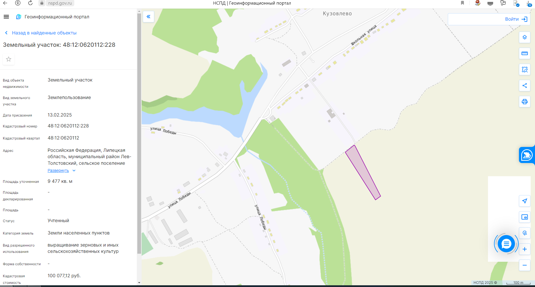Activate the area search selection tool
The width and height of the screenshot is (535, 287).
[x=524, y=69]
